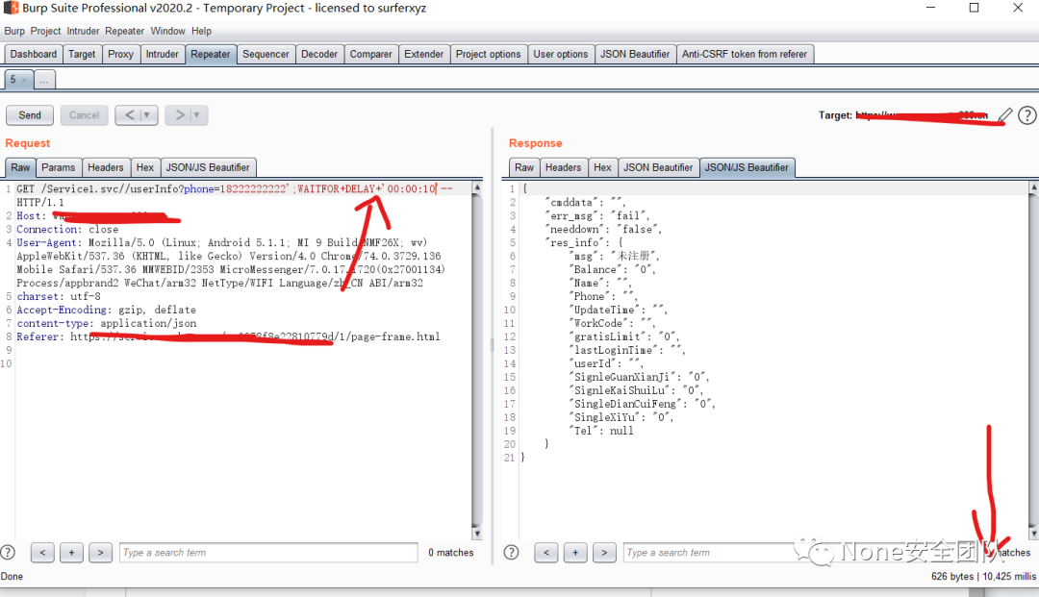Open the top-level JSON Beautifier tab

point(635,54)
